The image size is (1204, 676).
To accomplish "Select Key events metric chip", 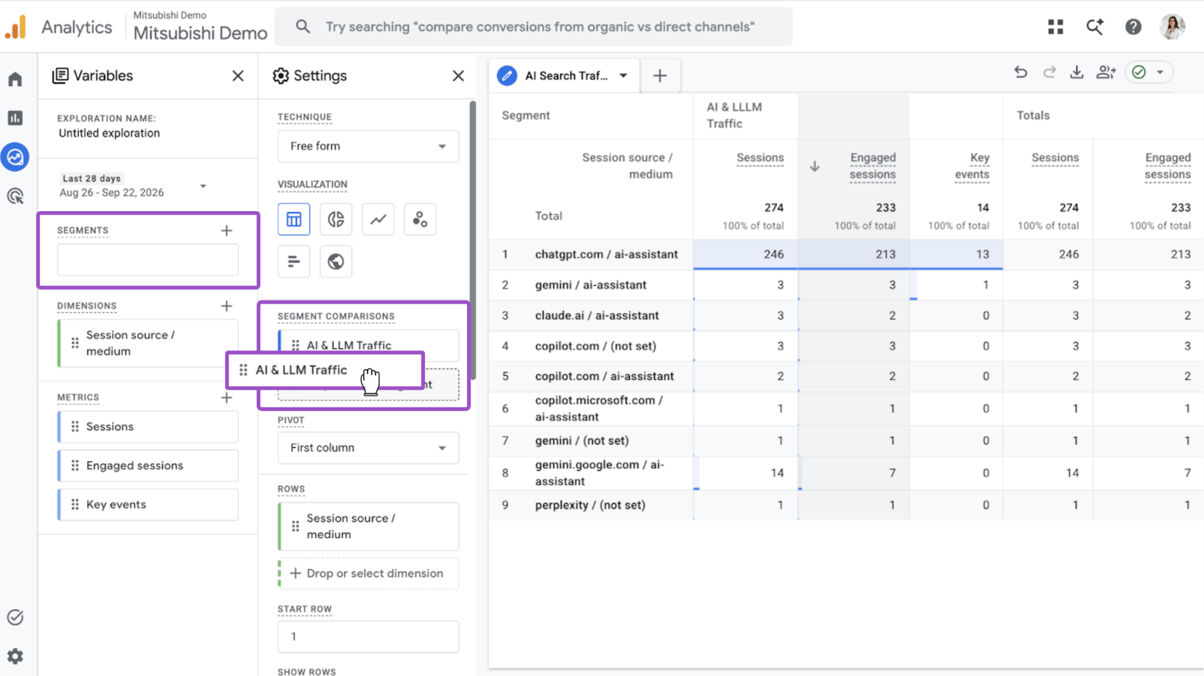I will [148, 504].
